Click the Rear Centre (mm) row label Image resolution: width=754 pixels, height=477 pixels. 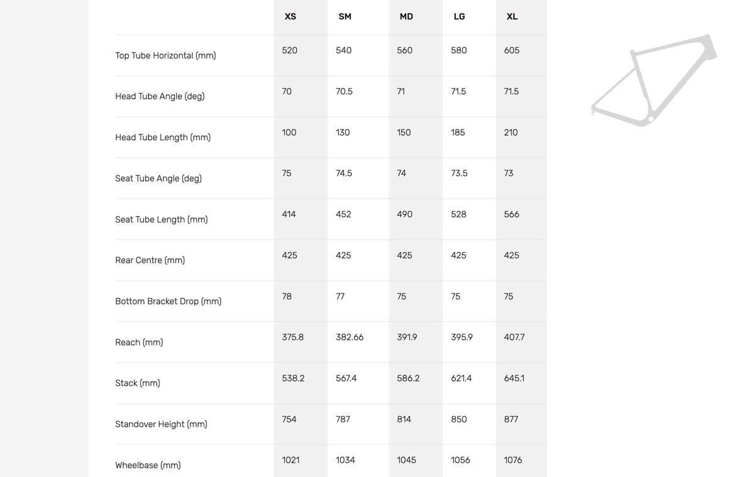[150, 260]
